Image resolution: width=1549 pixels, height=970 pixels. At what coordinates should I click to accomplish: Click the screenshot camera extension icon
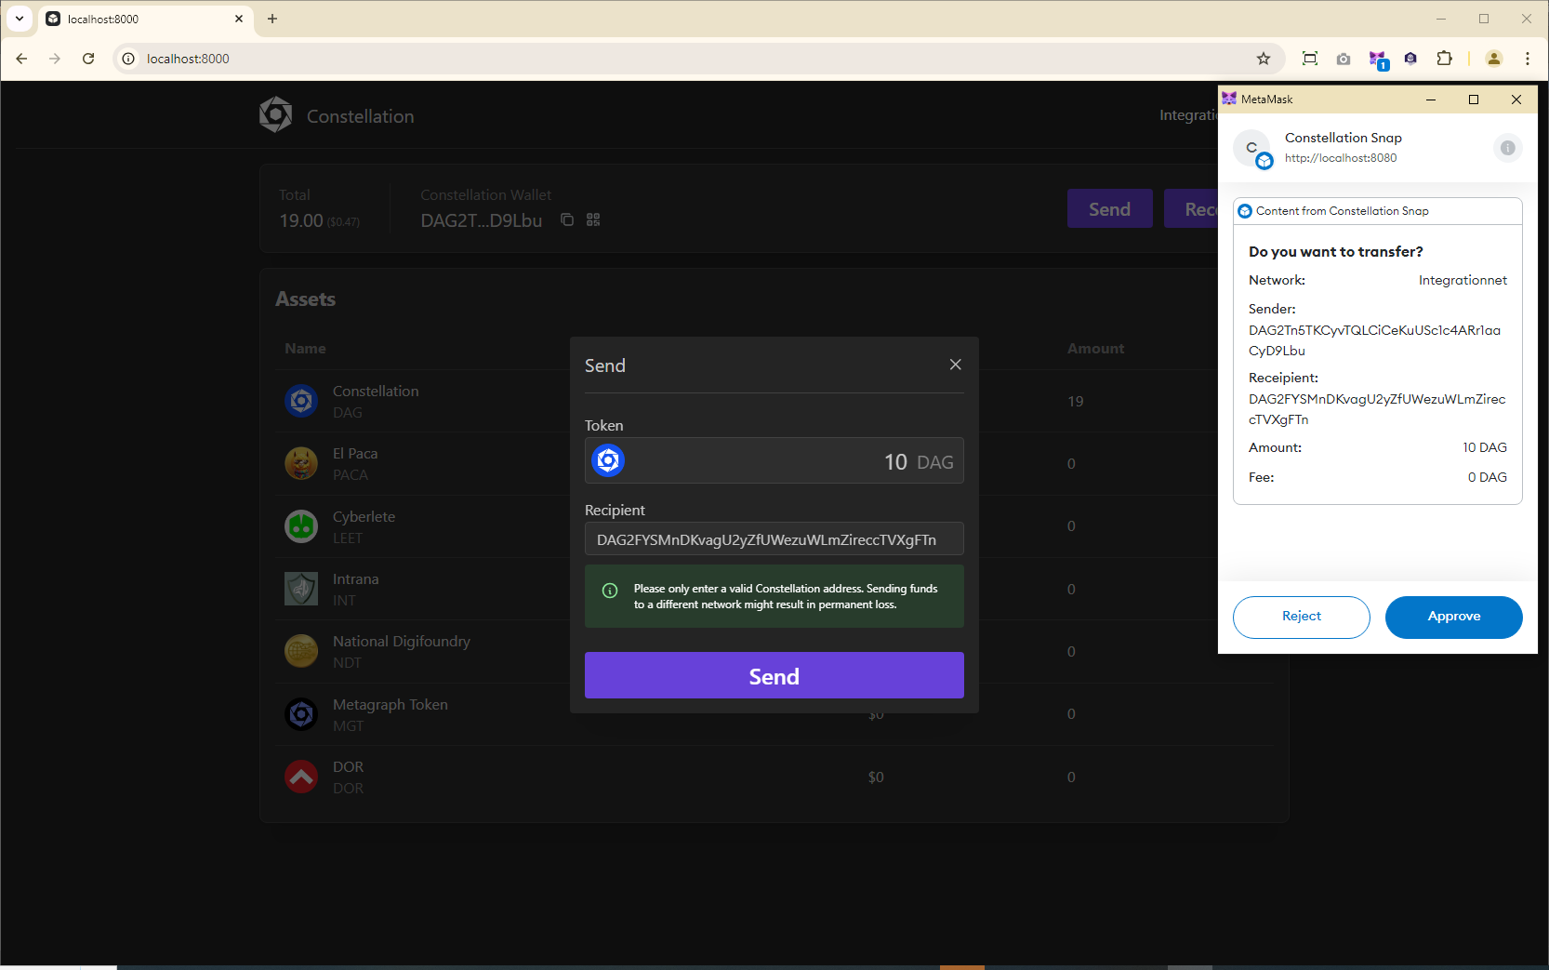pos(1344,59)
